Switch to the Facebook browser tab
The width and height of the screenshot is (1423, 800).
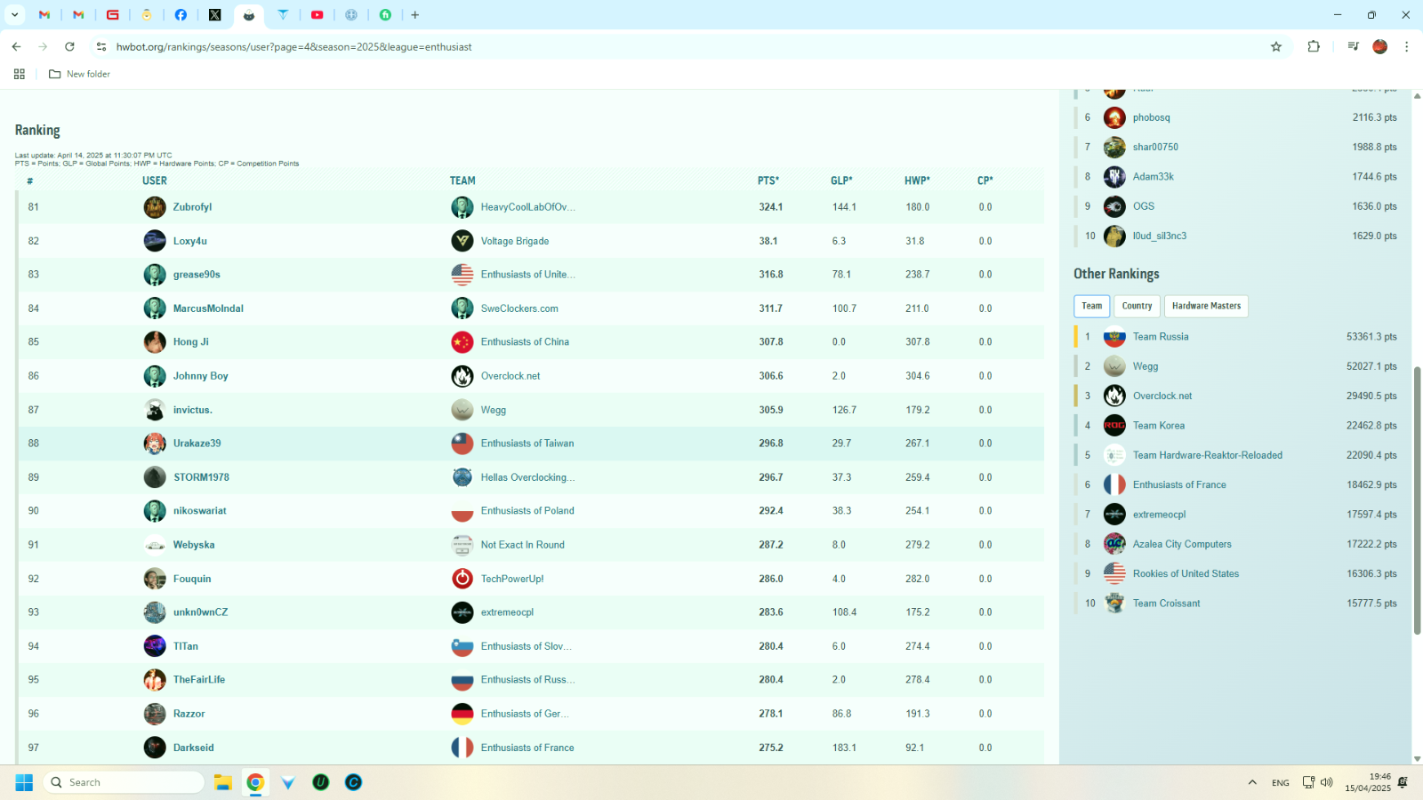[x=181, y=14]
